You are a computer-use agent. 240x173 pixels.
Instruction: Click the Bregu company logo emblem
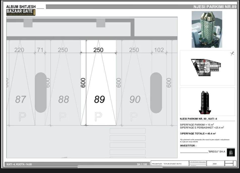(231, 152)
